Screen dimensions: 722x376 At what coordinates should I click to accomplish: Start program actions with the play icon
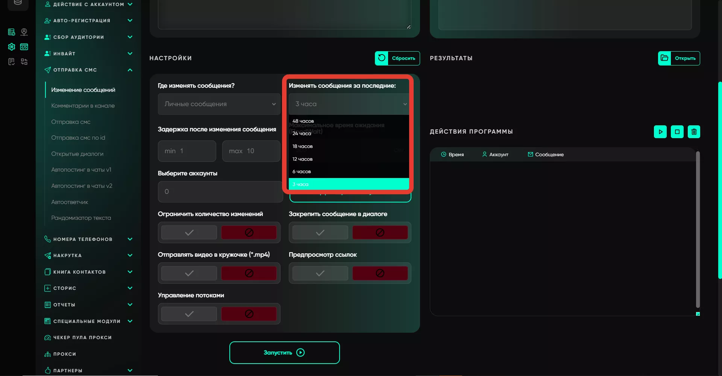(x=660, y=132)
